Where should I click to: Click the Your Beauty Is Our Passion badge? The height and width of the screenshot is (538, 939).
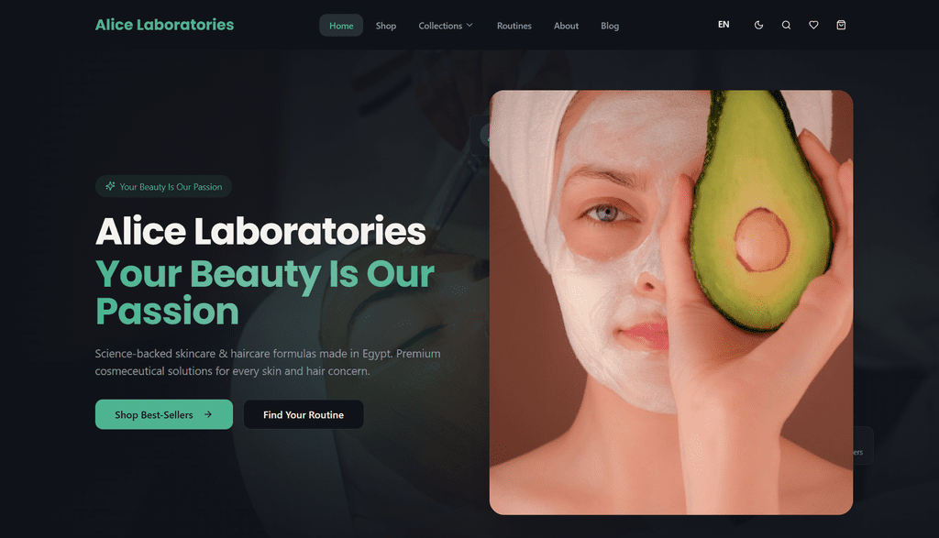(x=163, y=186)
